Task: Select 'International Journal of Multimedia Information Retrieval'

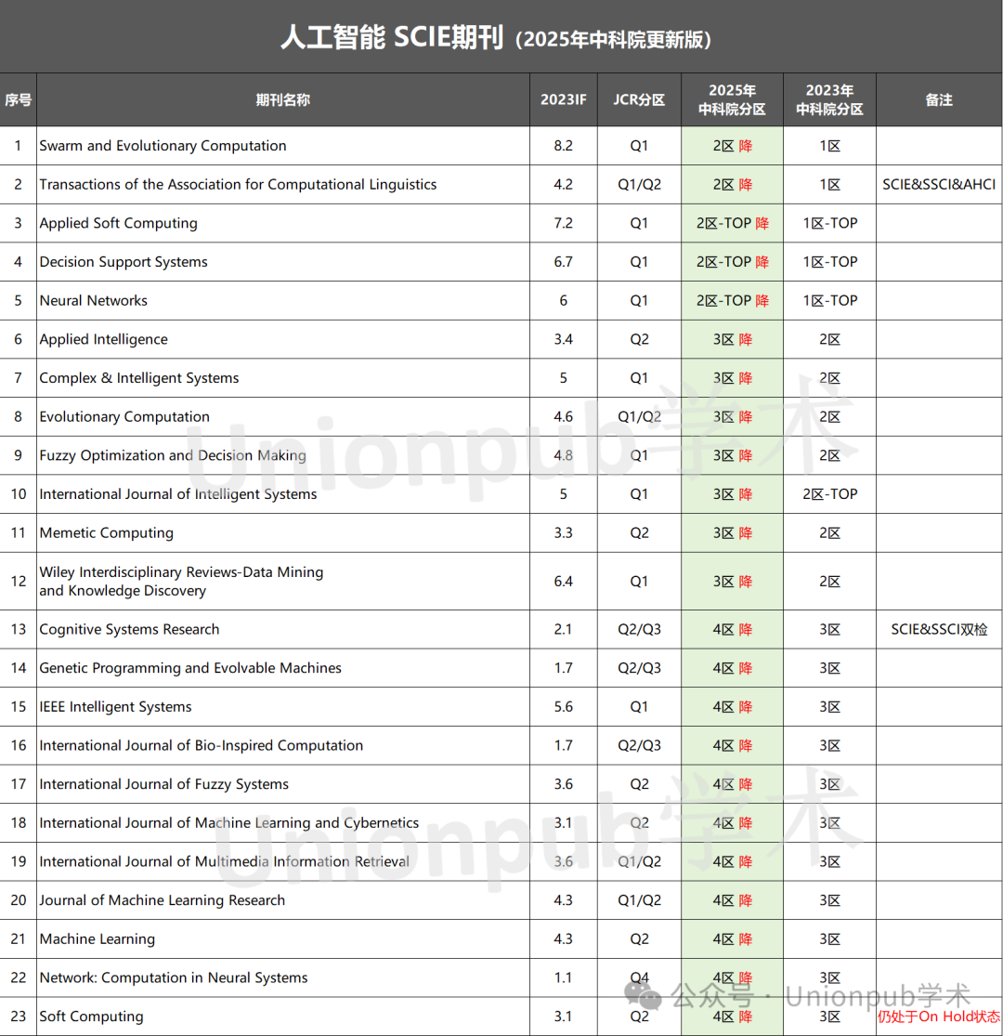Action: [x=224, y=861]
